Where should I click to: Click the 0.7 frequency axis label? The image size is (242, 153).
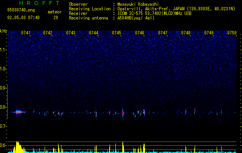click(3, 126)
